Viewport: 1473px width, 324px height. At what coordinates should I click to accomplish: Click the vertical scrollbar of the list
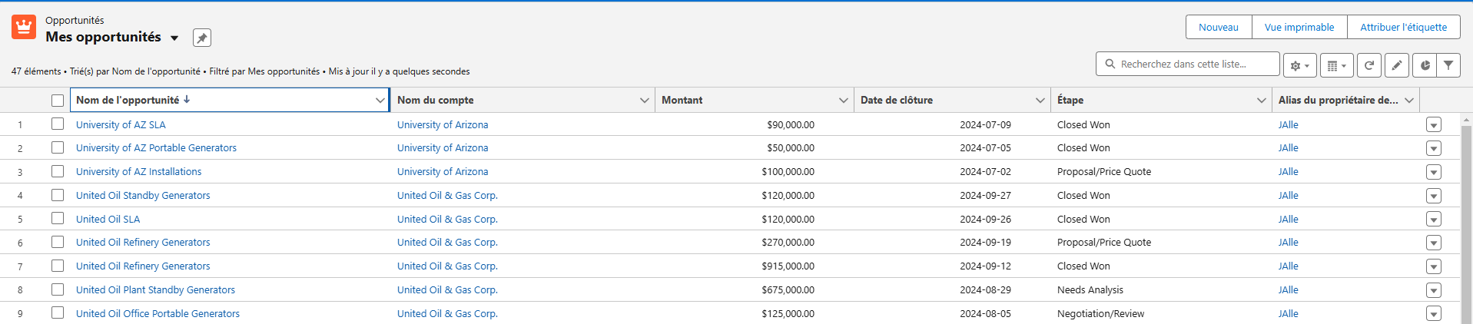click(1465, 215)
